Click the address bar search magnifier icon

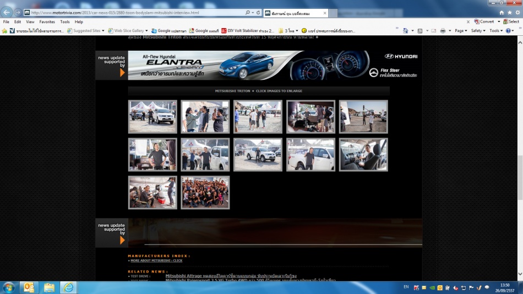[248, 12]
